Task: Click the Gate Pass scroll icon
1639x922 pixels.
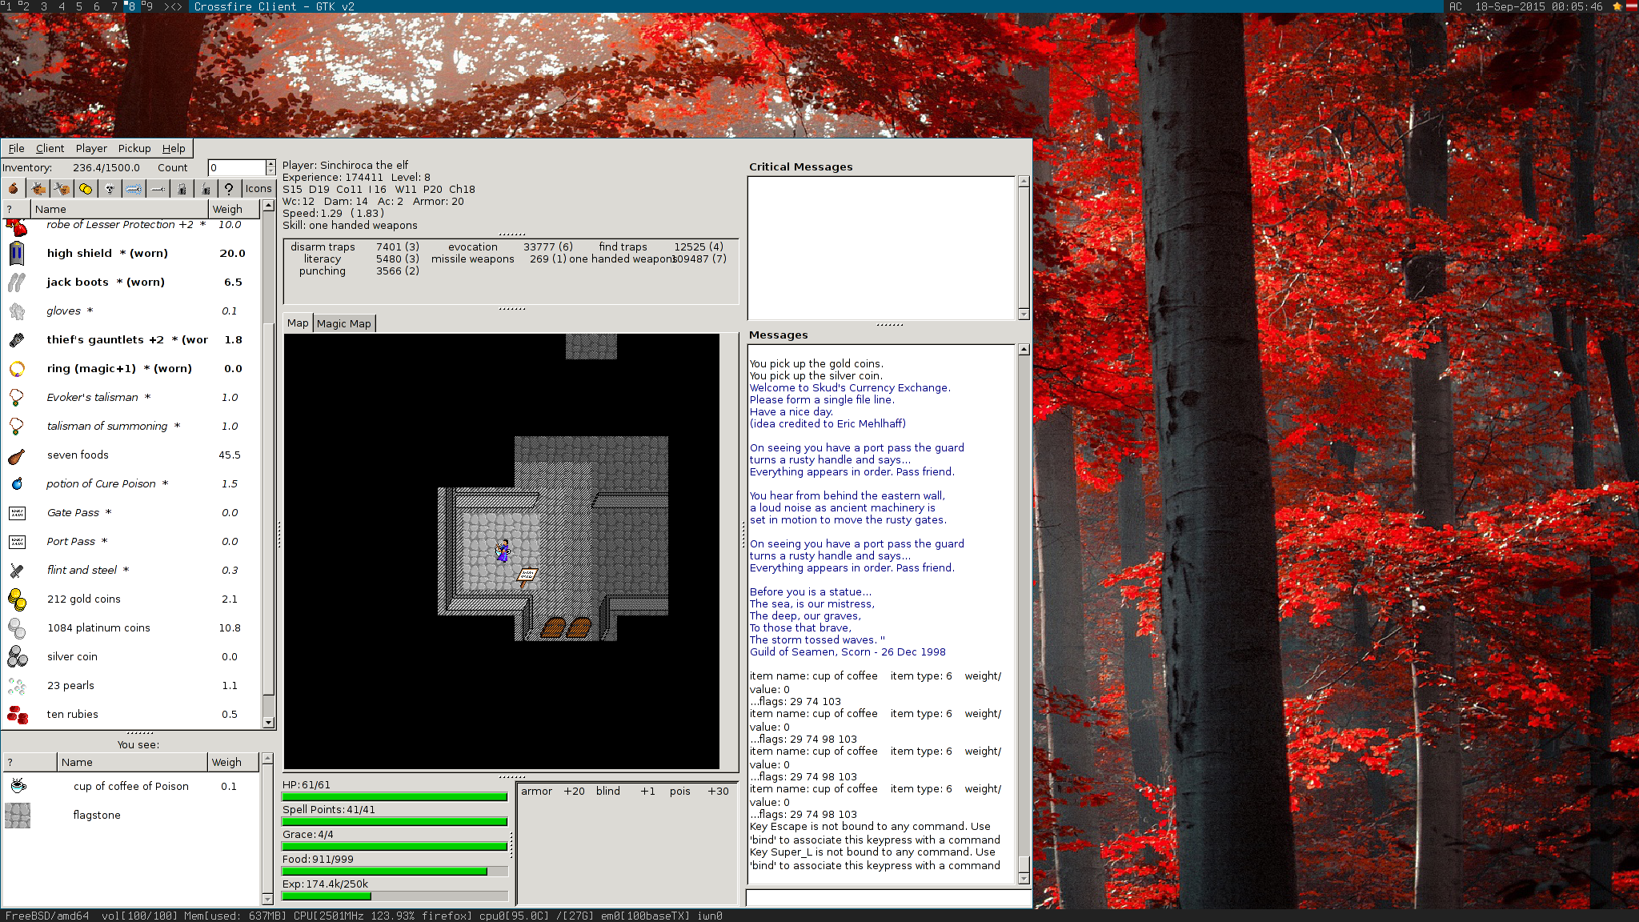Action: (17, 512)
